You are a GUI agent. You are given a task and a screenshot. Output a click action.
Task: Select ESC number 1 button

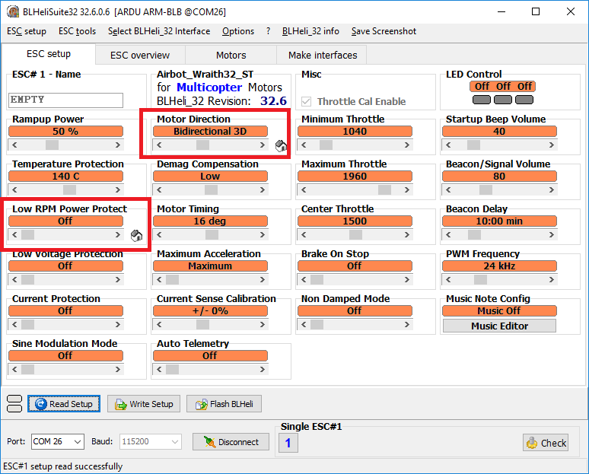point(288,443)
